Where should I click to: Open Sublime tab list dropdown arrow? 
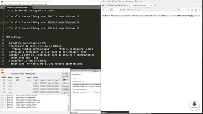[x=99, y=7]
